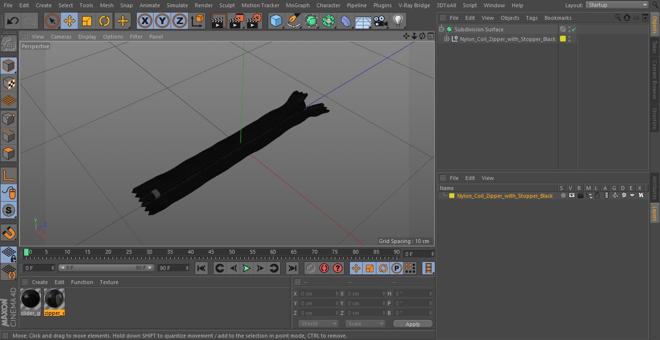The image size is (660, 340).
Task: Open the File menu
Action: click(8, 5)
